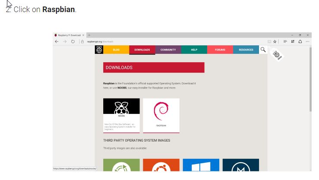319x180 pixels.
Task: Open the reading view book icon
Action: 269,41
